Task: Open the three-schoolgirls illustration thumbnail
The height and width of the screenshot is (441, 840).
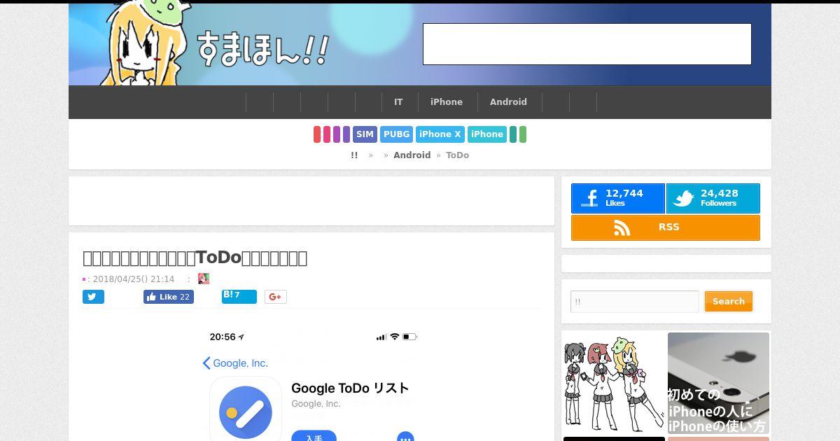Action: click(614, 383)
